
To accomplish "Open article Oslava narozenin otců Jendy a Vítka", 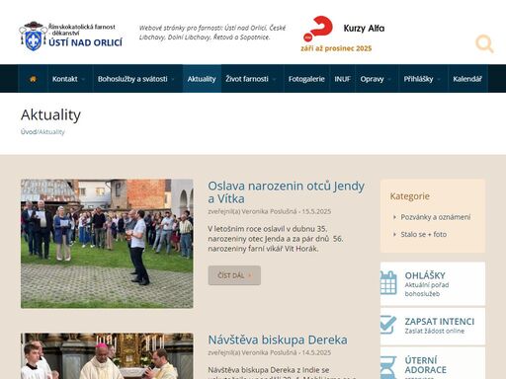I will tap(286, 192).
